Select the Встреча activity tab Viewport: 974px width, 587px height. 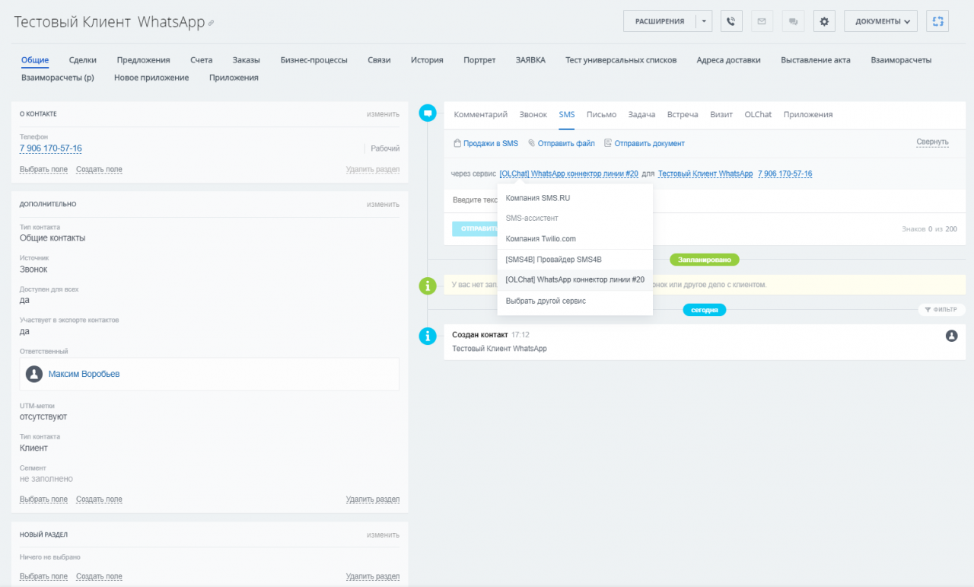pos(683,114)
